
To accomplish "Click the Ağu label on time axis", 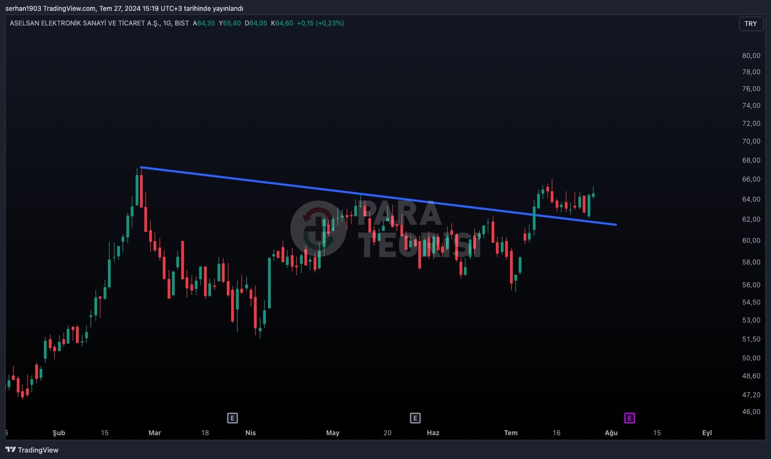I will [x=611, y=433].
